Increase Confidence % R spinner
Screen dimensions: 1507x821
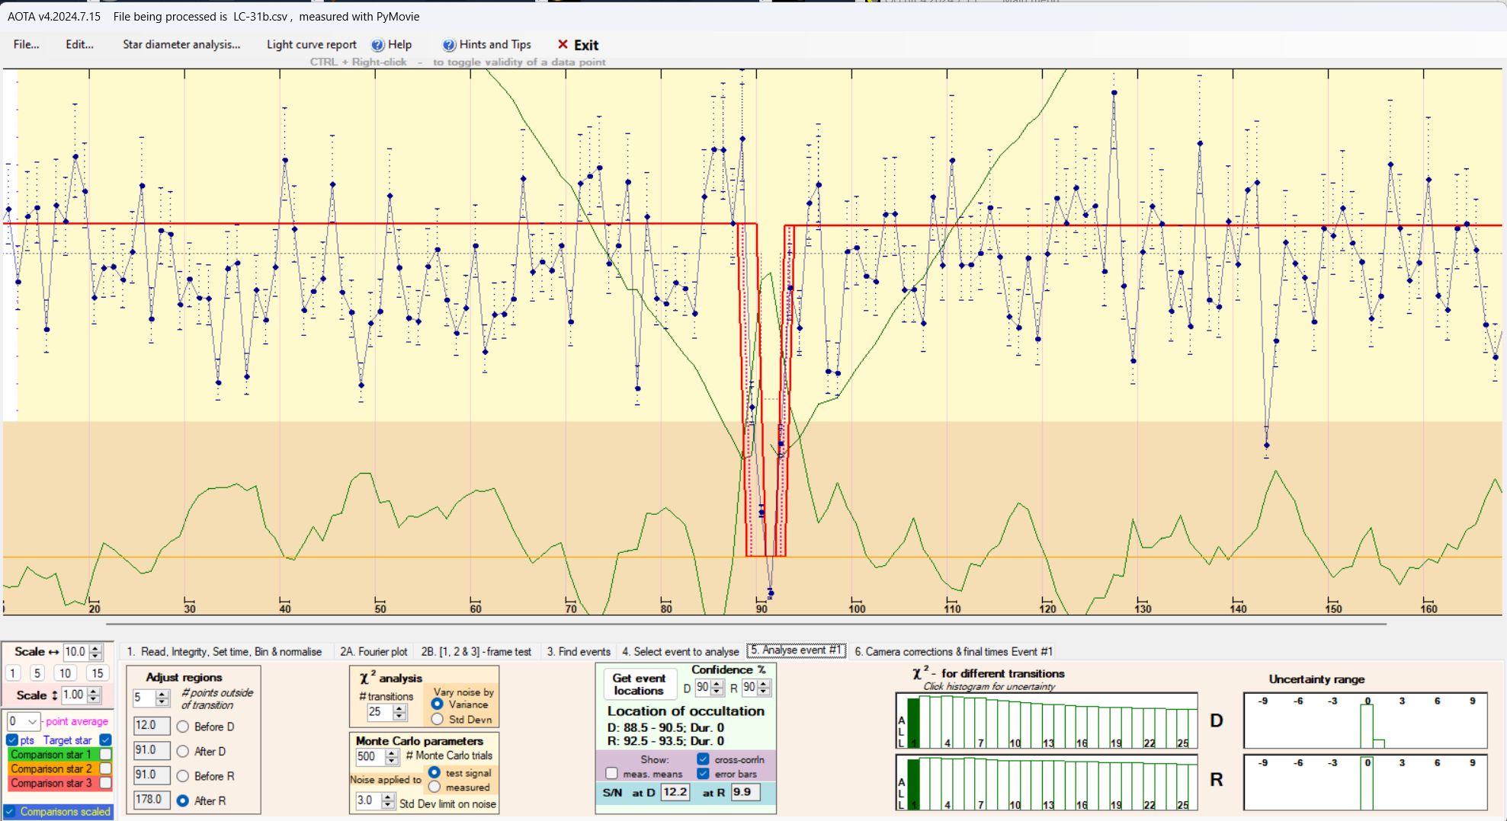[x=764, y=684]
